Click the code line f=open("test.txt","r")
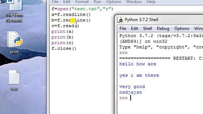The width and height of the screenshot is (203, 114). pyautogui.click(x=82, y=9)
